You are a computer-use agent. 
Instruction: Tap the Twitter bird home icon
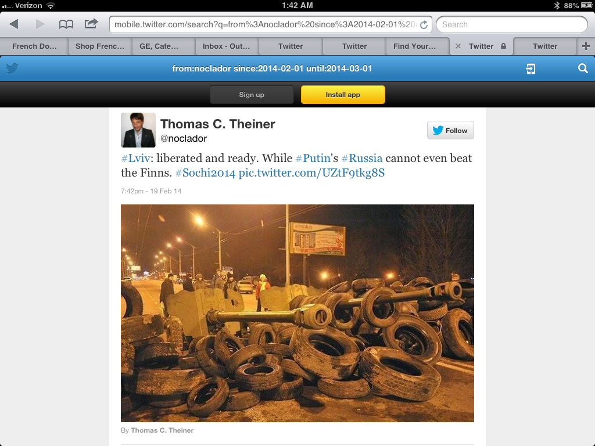click(x=12, y=69)
